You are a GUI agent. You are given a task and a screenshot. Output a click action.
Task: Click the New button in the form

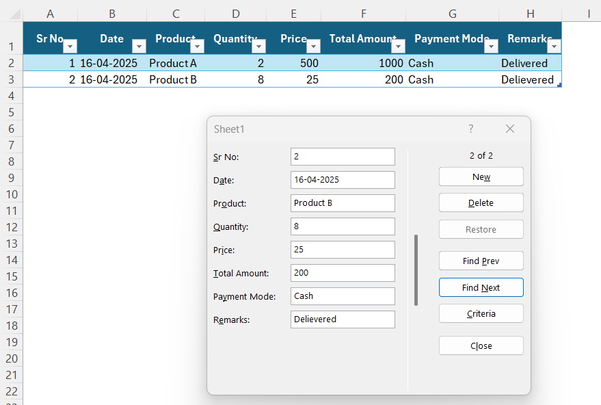pos(481,177)
